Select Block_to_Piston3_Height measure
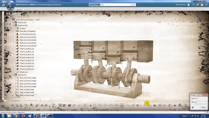 point(28,84)
